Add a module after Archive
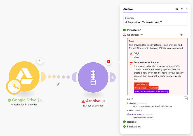Image resolution: width=193 pixels, height=136 pixels. [x=113, y=77]
